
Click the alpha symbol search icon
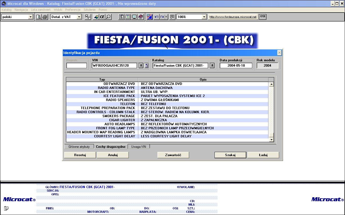pyautogui.click(x=102, y=17)
